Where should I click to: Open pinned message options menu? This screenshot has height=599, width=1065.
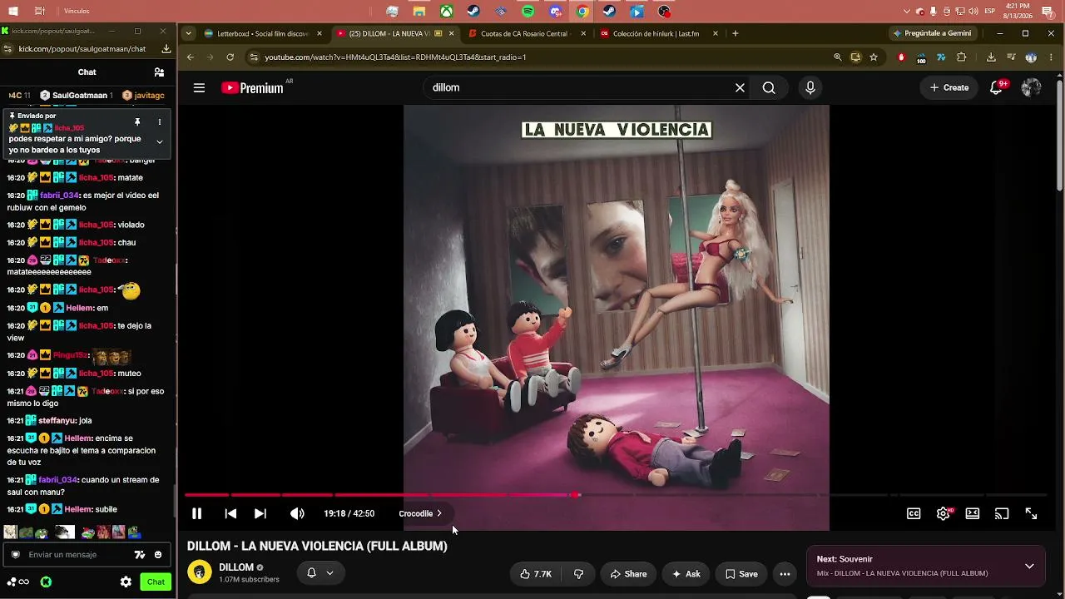(159, 122)
